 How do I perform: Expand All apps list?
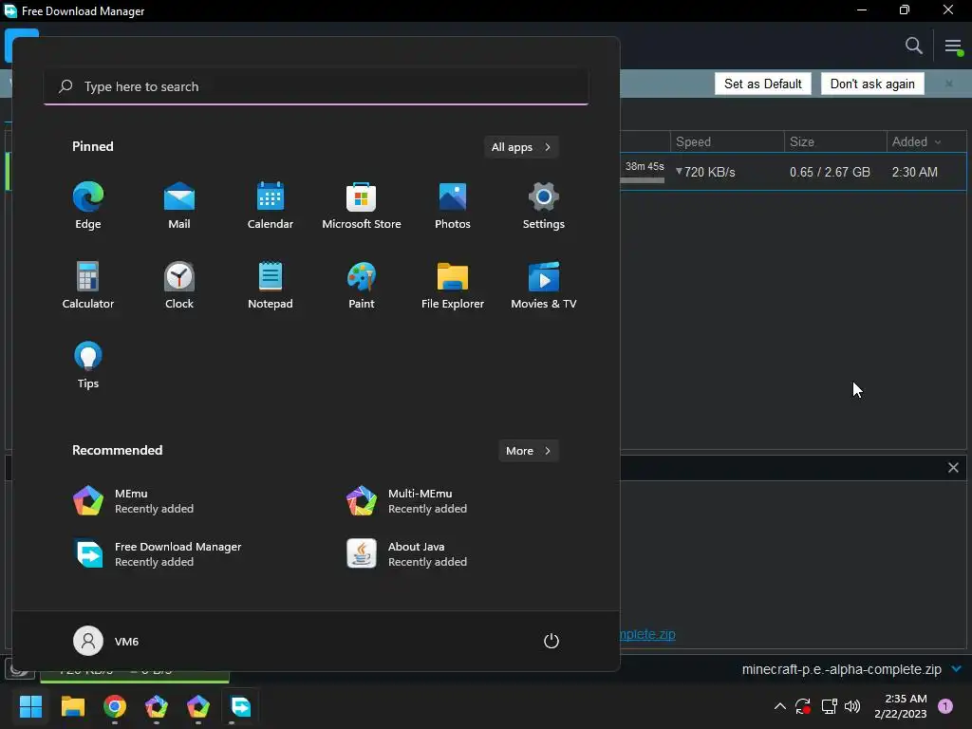(521, 147)
